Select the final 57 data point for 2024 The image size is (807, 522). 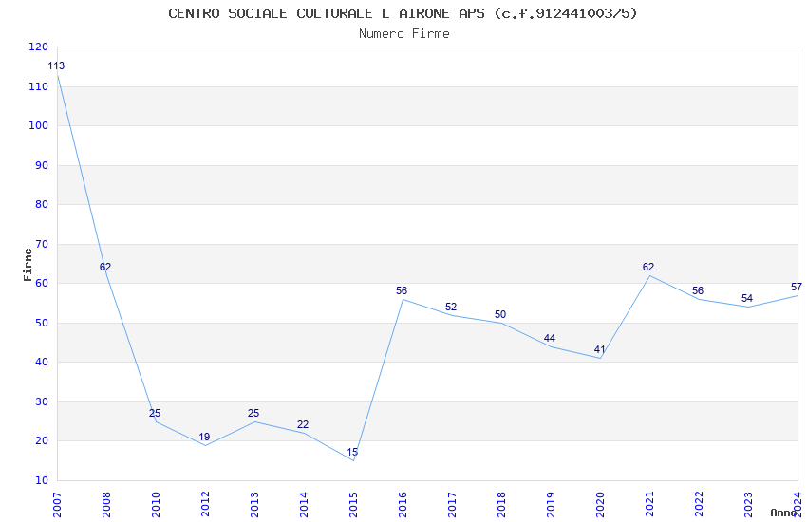[x=797, y=287]
